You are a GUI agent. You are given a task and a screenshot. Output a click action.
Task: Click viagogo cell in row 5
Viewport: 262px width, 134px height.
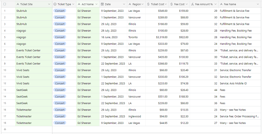34,37
